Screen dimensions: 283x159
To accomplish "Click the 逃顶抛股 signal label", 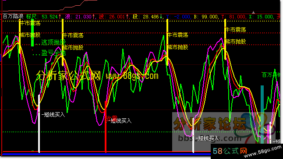I will (x=53, y=42).
